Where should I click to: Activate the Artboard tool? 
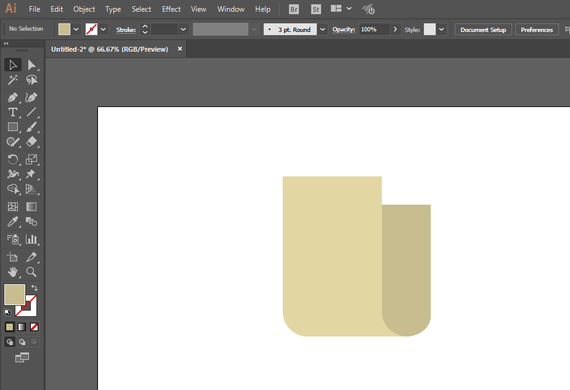[13, 257]
